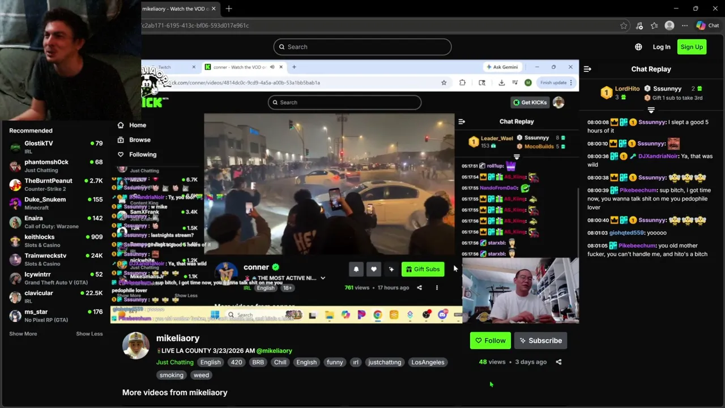Open keithlocks recommended channel

pos(56,240)
